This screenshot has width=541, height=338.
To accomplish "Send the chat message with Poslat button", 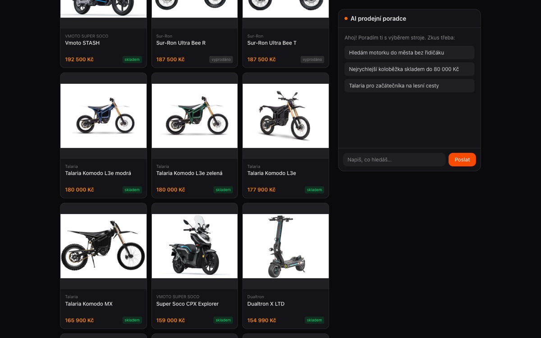I will (x=462, y=160).
